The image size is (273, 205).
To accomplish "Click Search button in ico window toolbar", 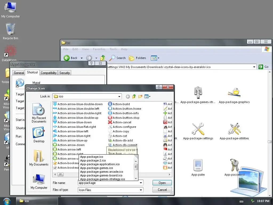I will (117, 58).
